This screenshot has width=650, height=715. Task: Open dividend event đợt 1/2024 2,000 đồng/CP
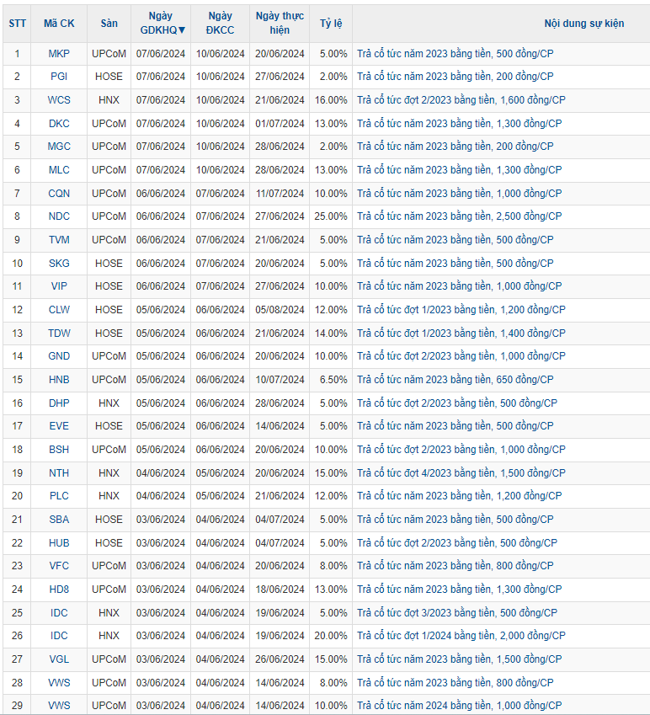461,636
